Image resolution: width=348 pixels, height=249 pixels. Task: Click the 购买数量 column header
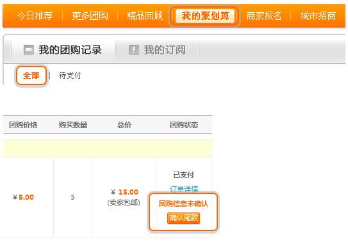[x=73, y=125]
